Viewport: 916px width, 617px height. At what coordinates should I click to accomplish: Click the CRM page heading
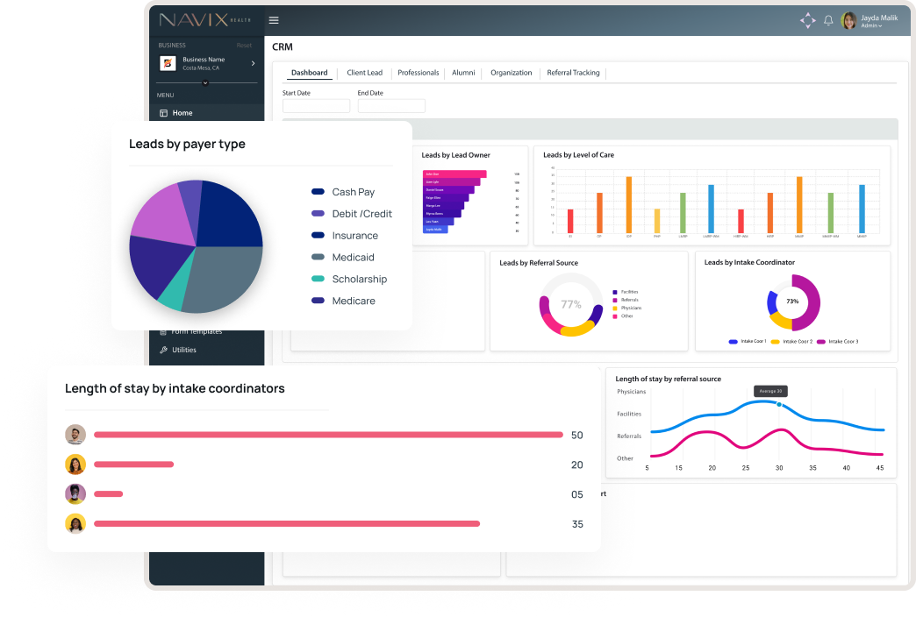point(283,46)
